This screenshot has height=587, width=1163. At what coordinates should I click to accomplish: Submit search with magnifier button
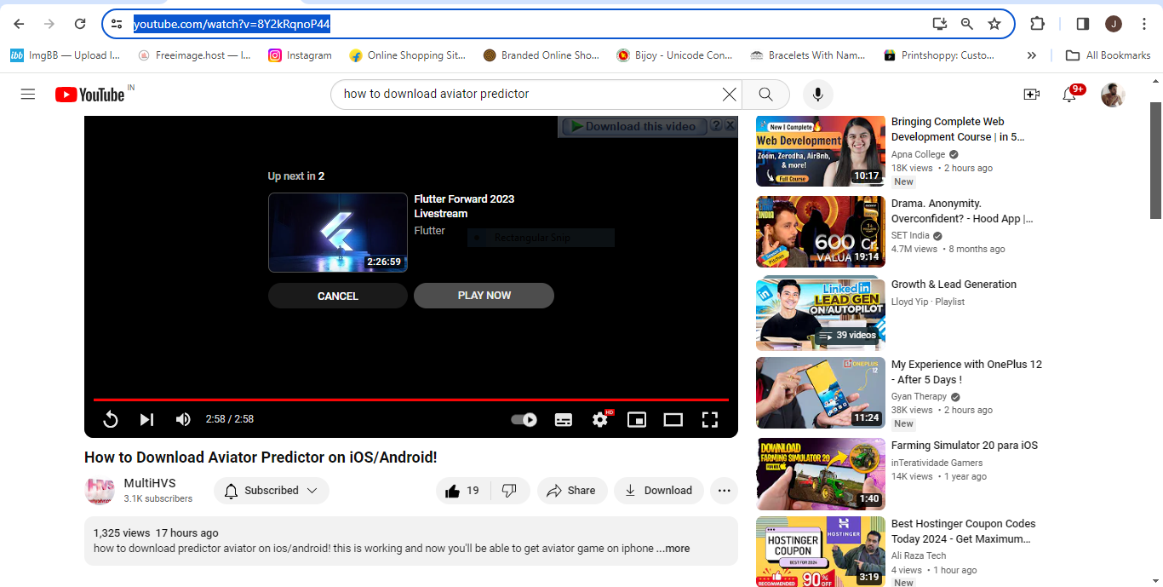[x=765, y=95]
